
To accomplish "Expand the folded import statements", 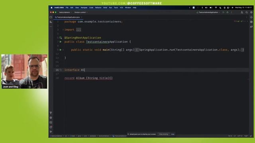I will (78, 30).
